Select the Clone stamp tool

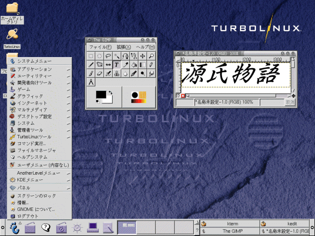(117, 74)
